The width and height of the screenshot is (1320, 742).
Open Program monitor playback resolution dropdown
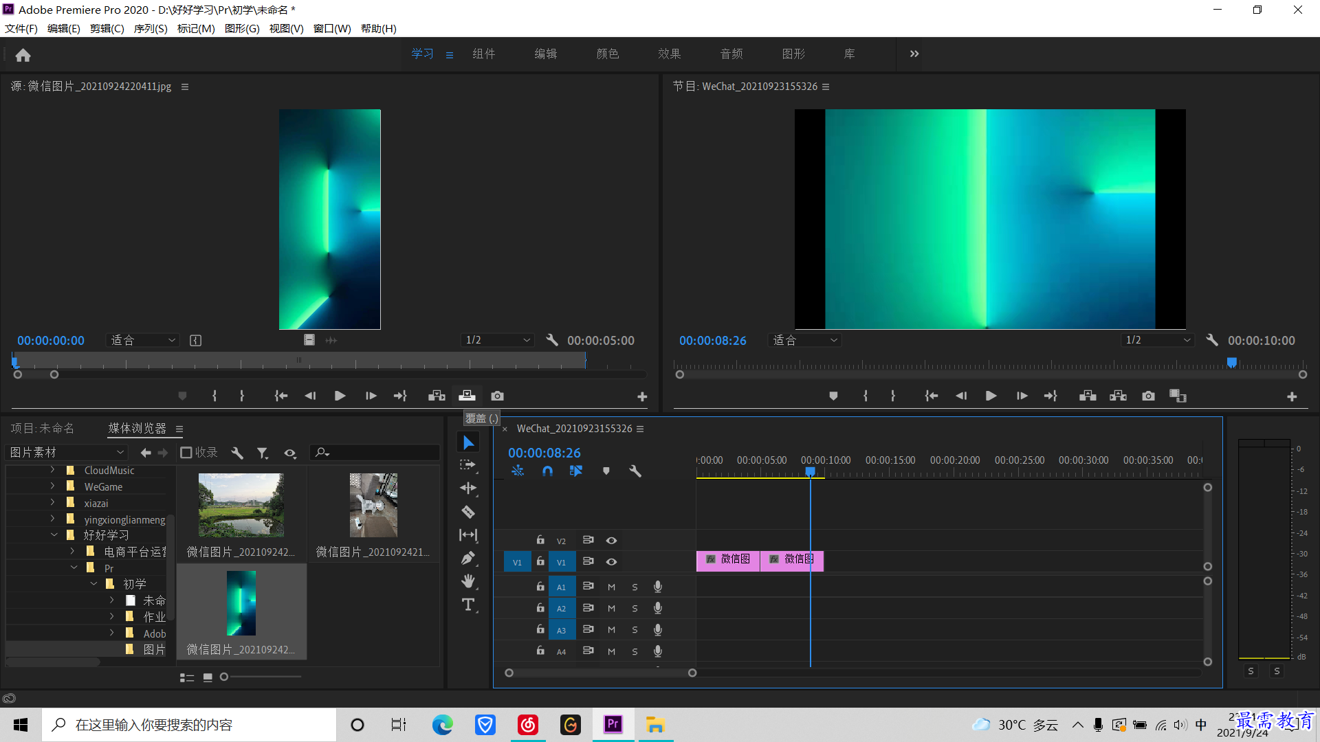(1158, 340)
